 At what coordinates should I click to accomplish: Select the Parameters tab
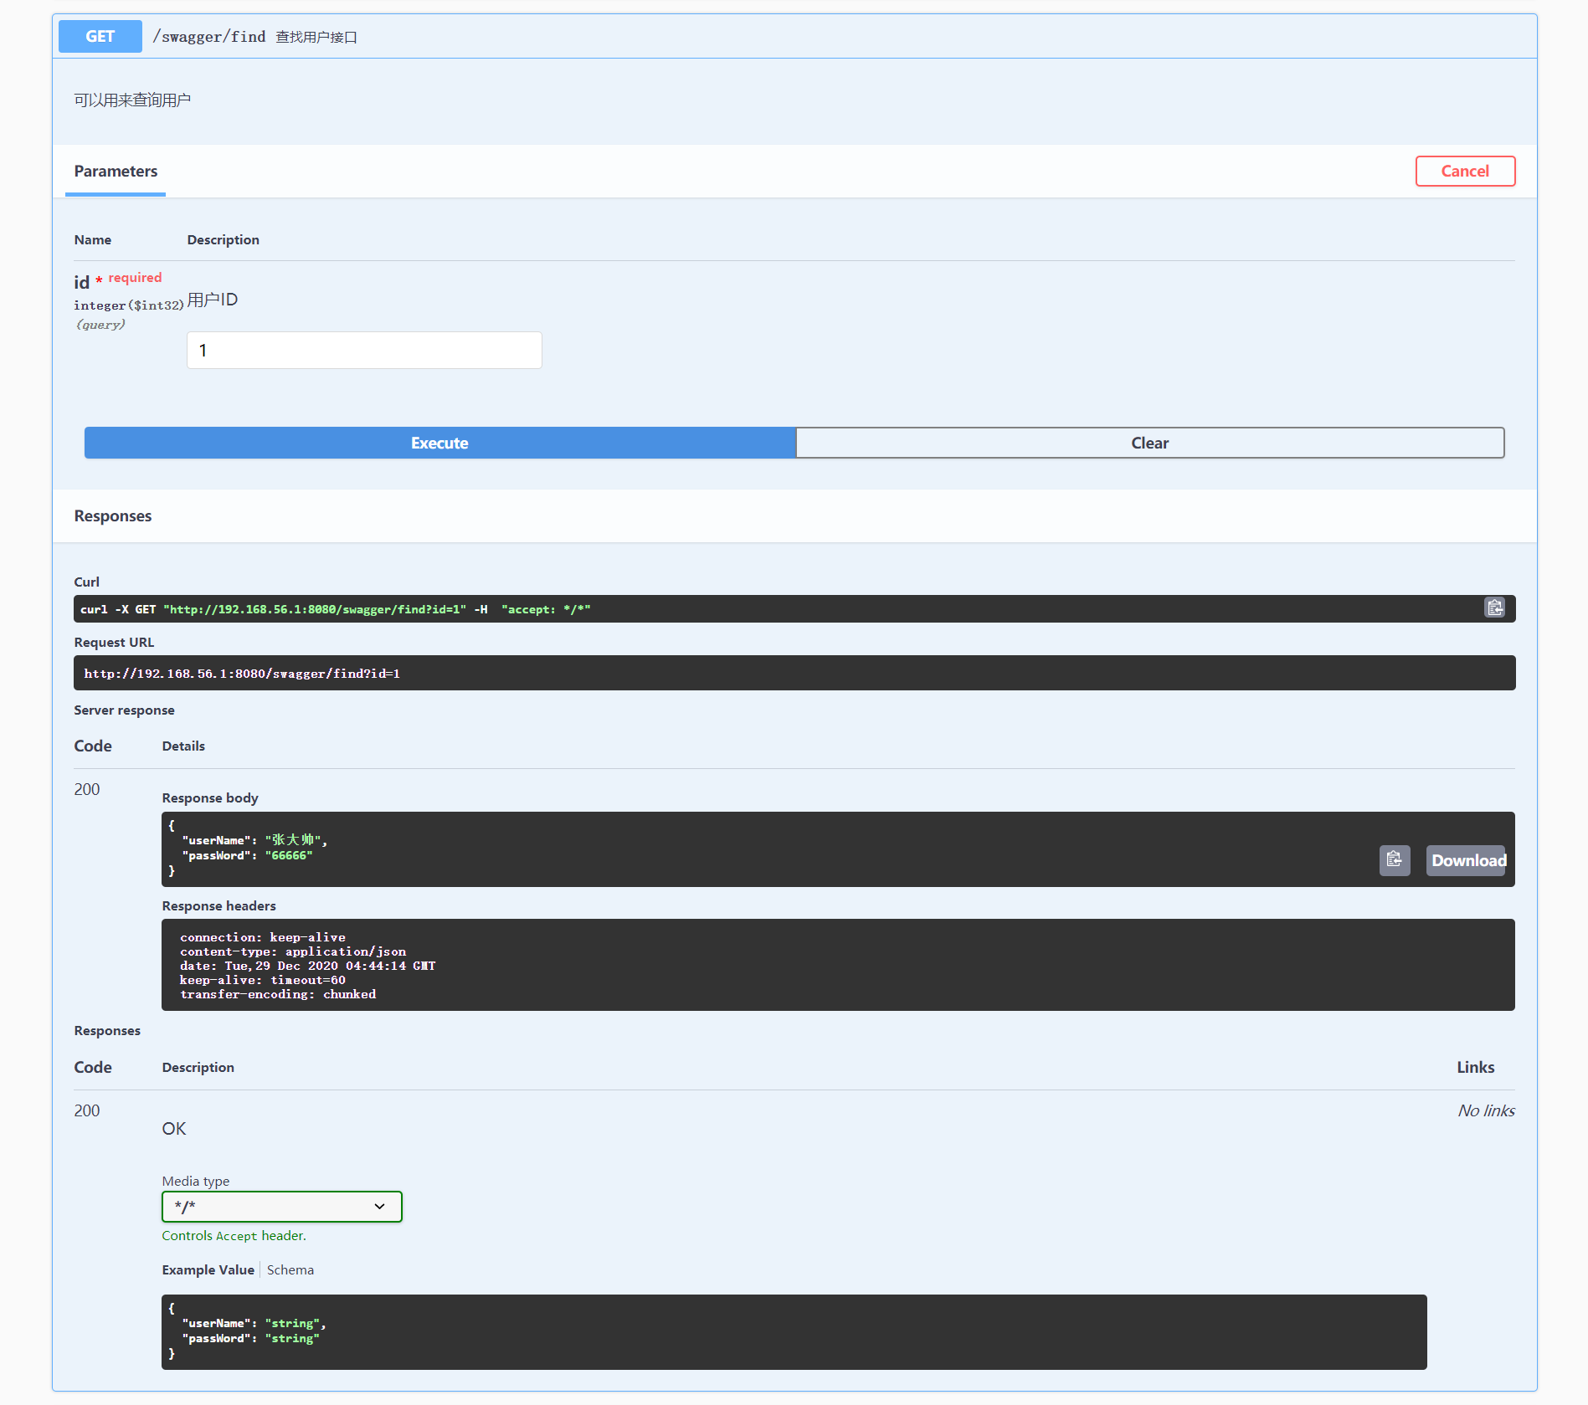pos(115,171)
